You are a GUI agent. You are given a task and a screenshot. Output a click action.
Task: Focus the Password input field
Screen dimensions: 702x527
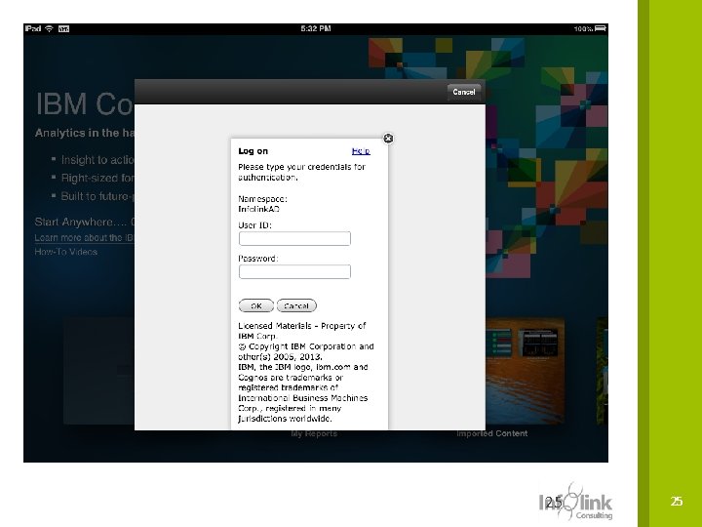(x=294, y=271)
